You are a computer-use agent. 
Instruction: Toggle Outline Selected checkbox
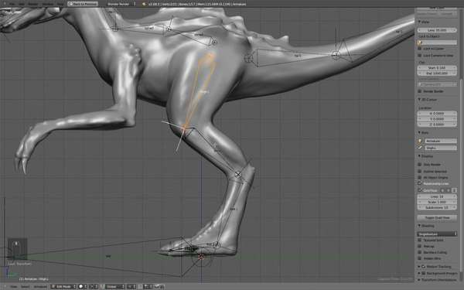pos(420,171)
